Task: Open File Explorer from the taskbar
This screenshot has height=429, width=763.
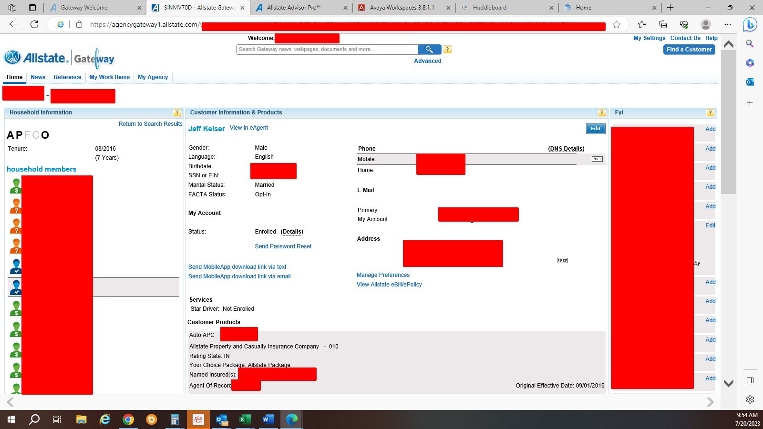Action: (x=82, y=419)
